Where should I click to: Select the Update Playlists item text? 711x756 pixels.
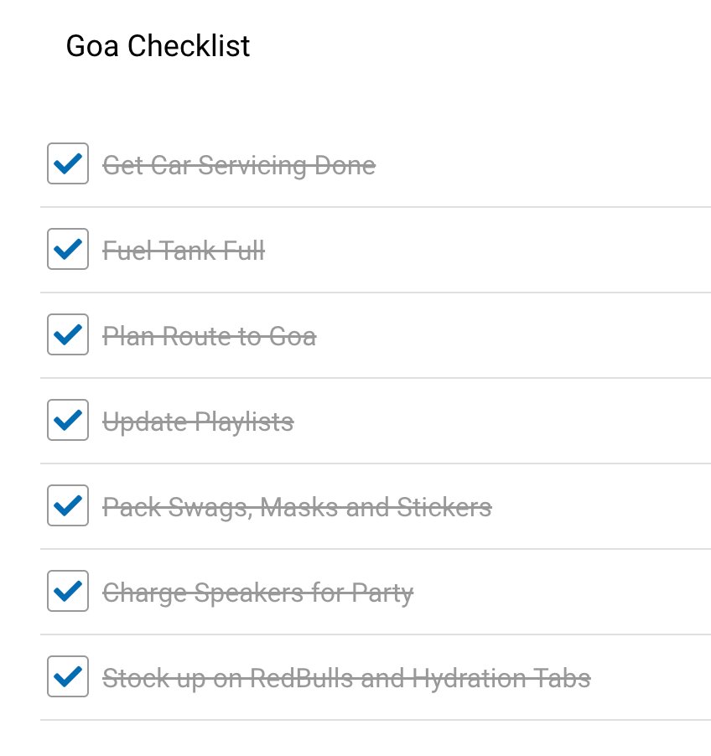point(198,422)
